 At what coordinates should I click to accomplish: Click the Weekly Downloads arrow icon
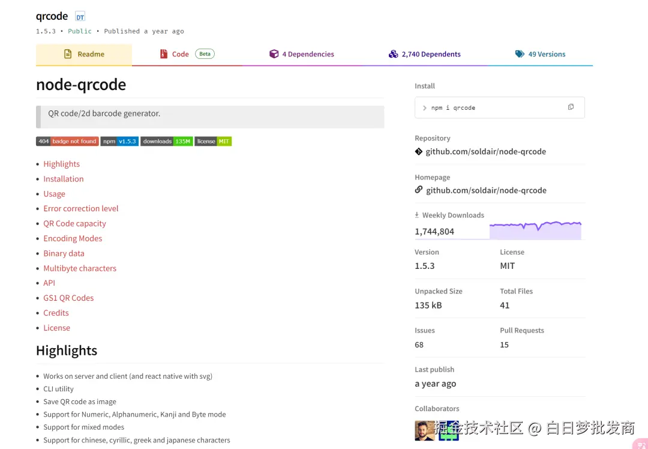pos(416,215)
